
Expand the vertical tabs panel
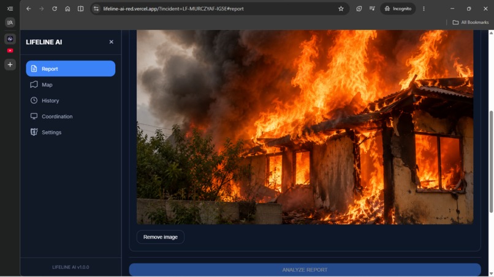click(x=10, y=9)
